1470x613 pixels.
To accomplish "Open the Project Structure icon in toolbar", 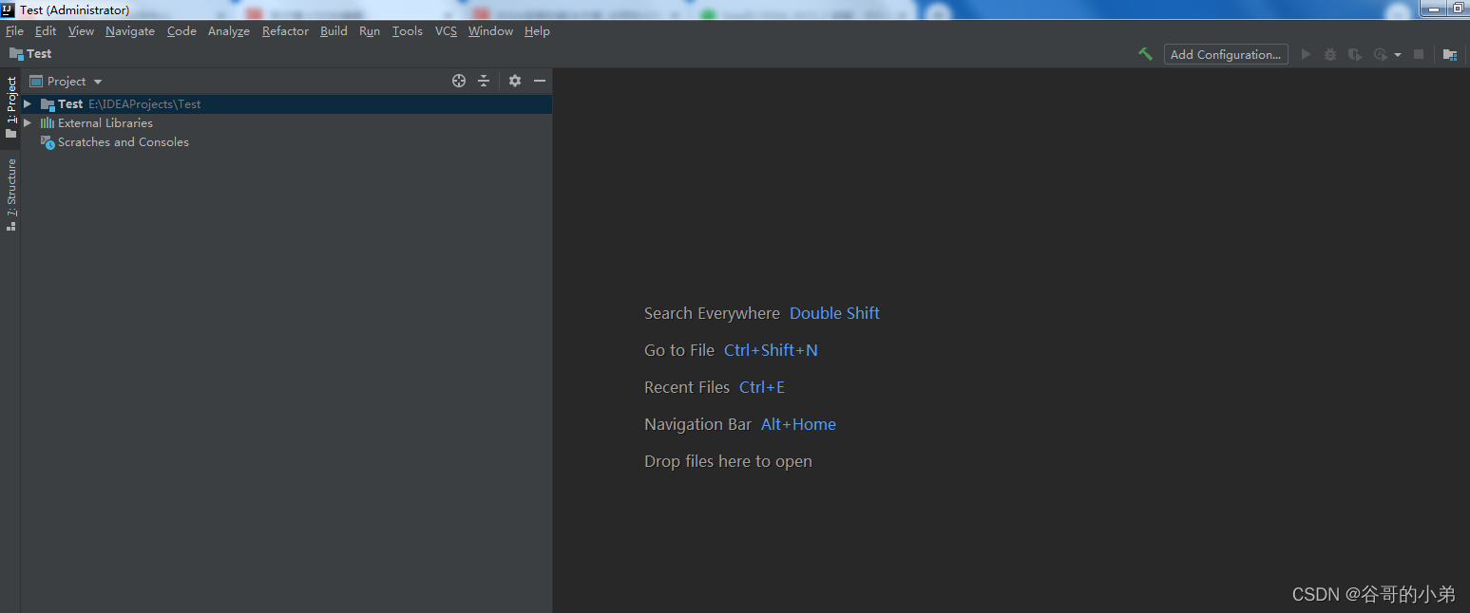I will point(1450,54).
